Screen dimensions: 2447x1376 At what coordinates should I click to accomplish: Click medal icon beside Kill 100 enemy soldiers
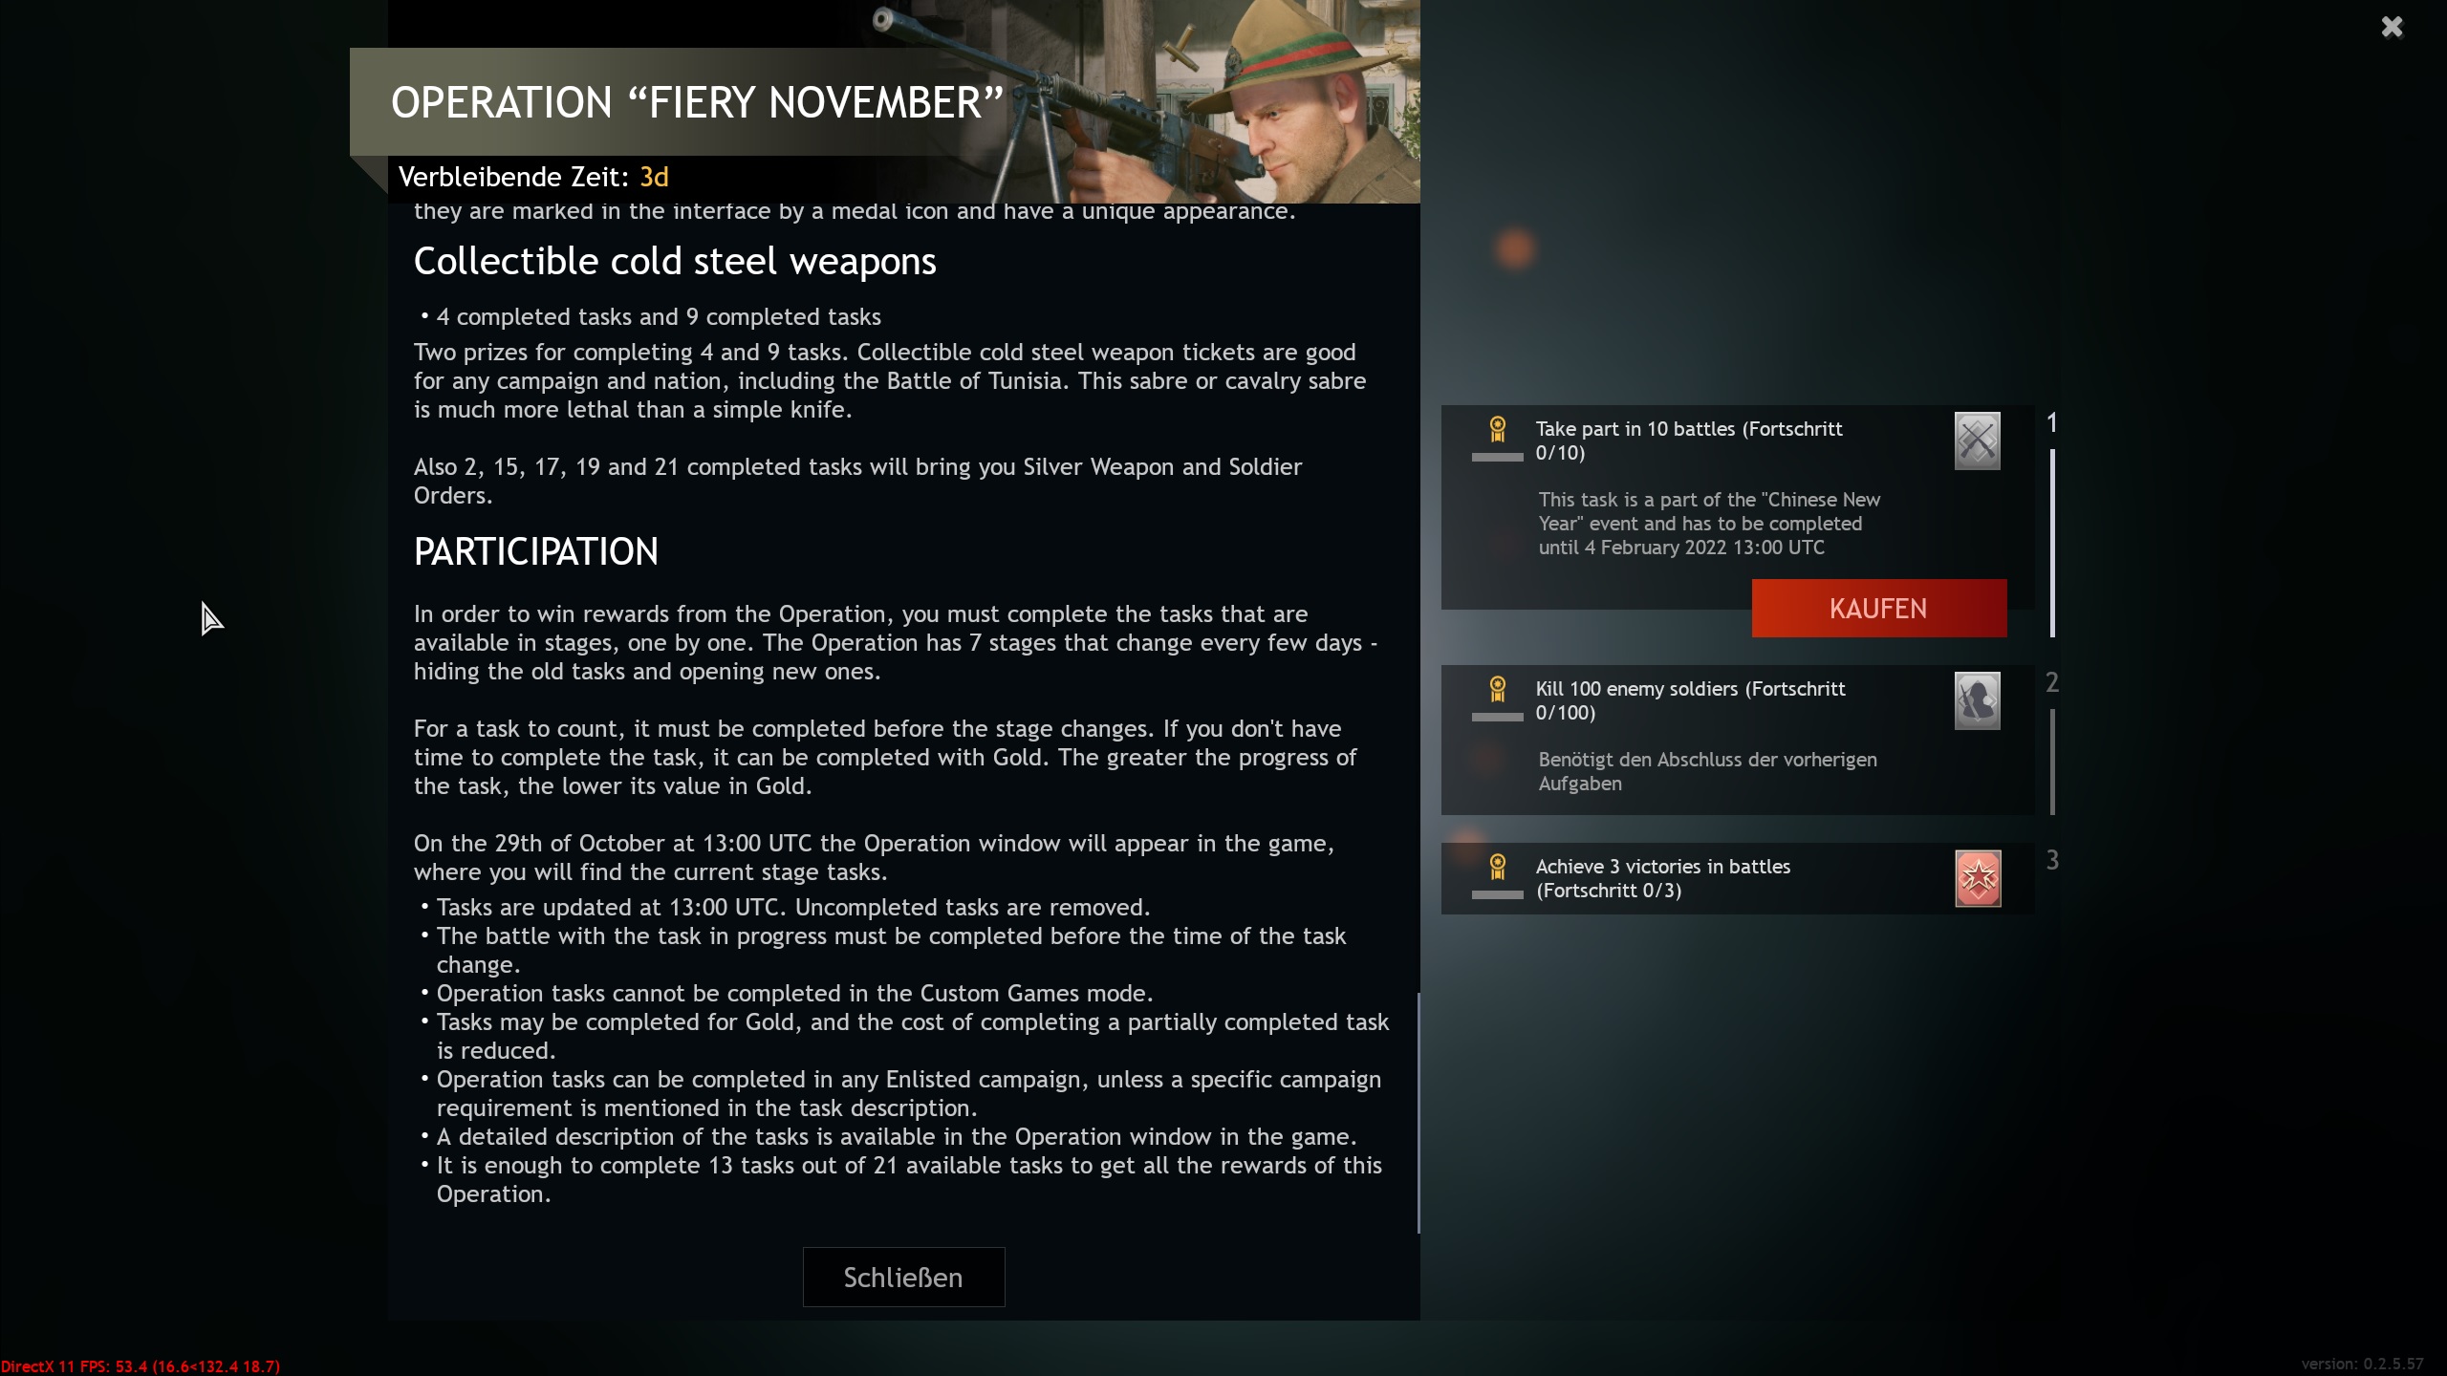pyautogui.click(x=1498, y=689)
